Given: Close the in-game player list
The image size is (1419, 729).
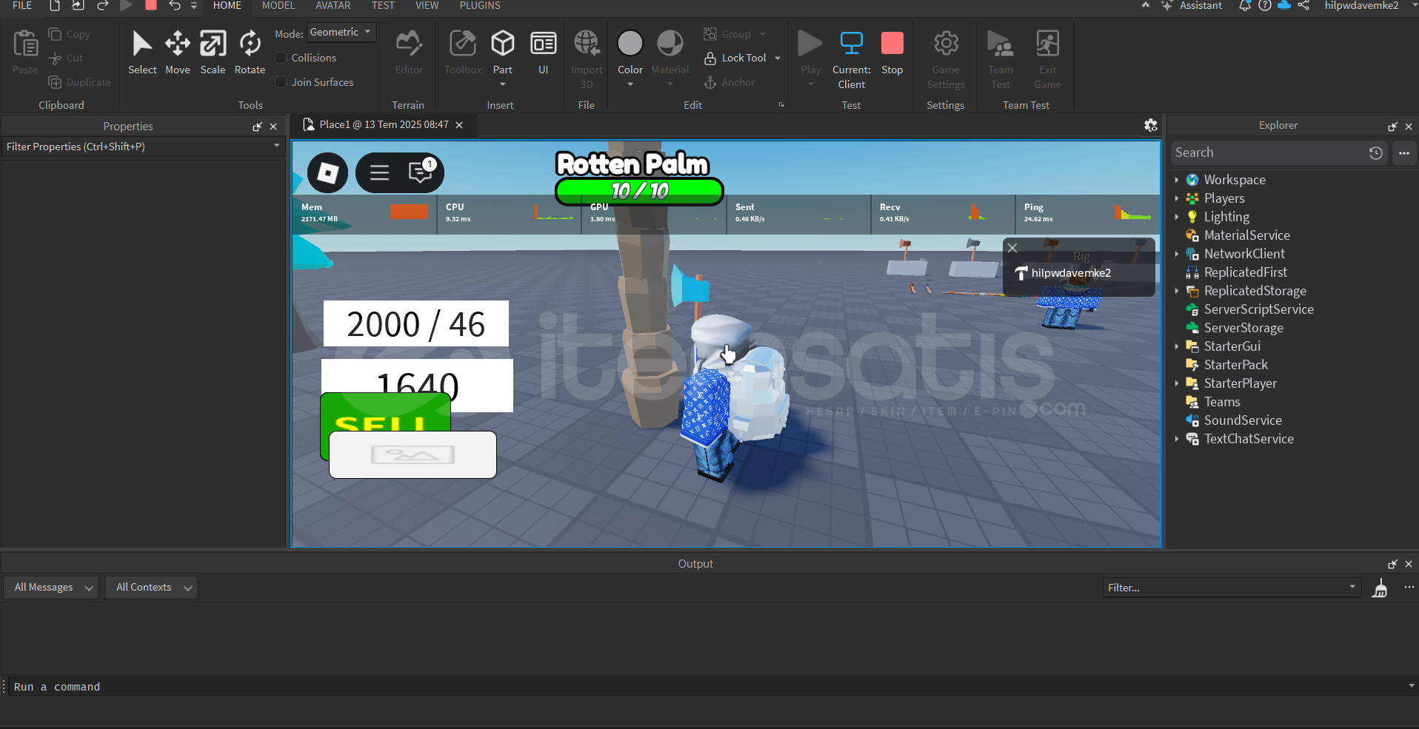Looking at the screenshot, I should coord(1012,248).
